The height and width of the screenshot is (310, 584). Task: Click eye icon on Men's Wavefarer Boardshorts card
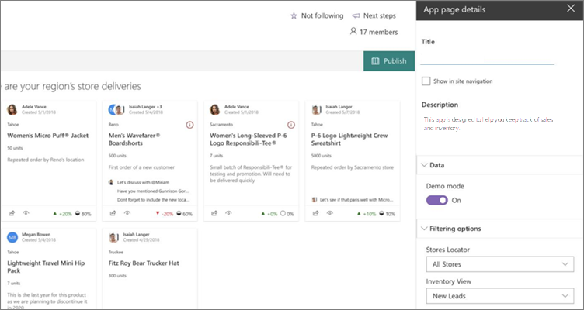pyautogui.click(x=127, y=213)
